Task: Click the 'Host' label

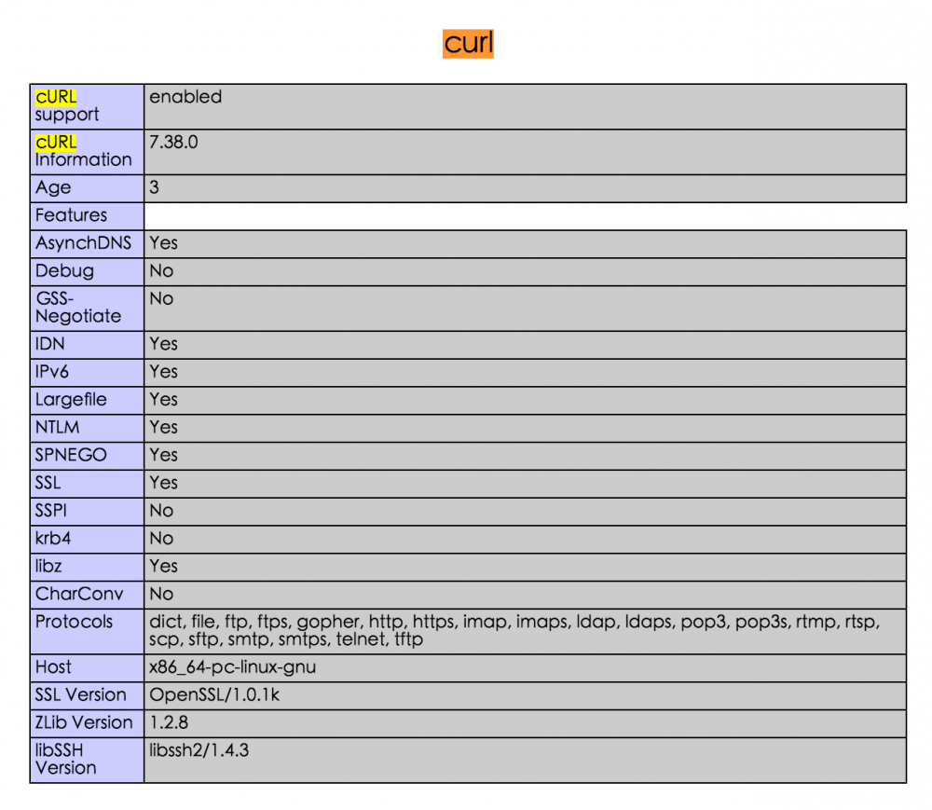Action: pos(53,667)
